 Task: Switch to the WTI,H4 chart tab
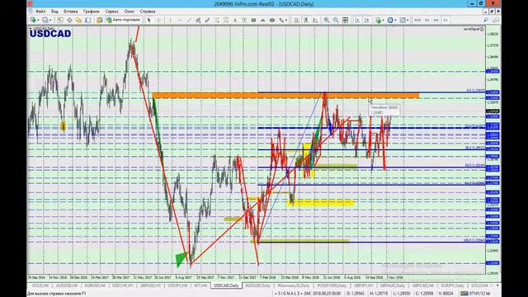[200, 285]
